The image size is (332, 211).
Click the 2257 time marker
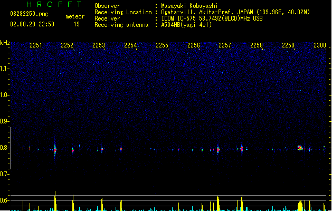225,45
